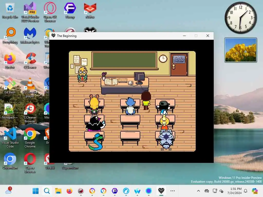Show hidden system tray icons
The image size is (263, 197).
[199, 191]
